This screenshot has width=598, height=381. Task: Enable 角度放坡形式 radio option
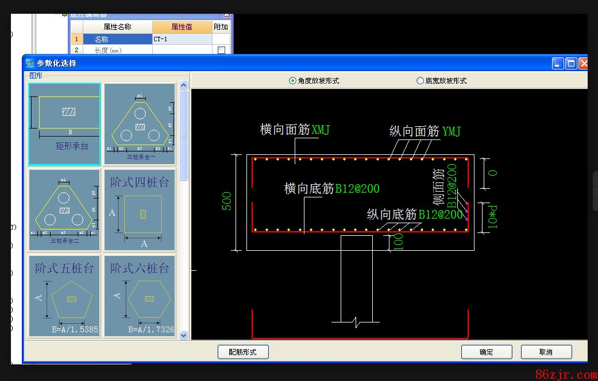pos(292,81)
